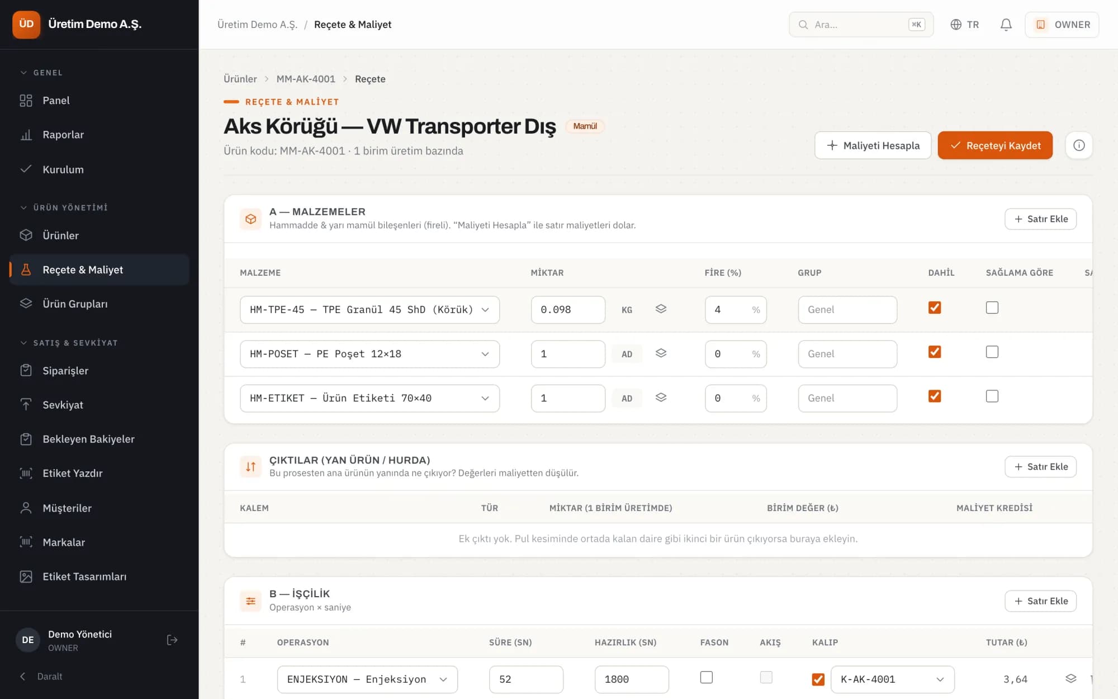The height and width of the screenshot is (699, 1118).
Task: Click the İşçilik sliders section icon
Action: click(x=250, y=601)
